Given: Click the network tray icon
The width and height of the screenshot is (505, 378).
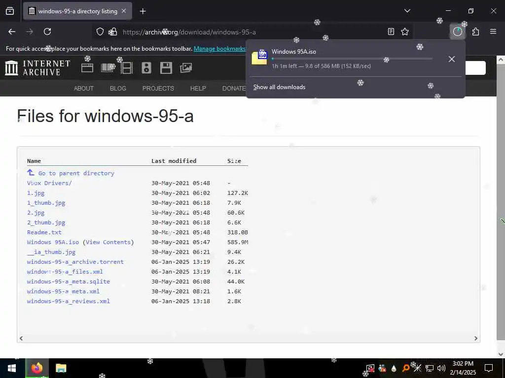Looking at the screenshot, I should (x=430, y=368).
